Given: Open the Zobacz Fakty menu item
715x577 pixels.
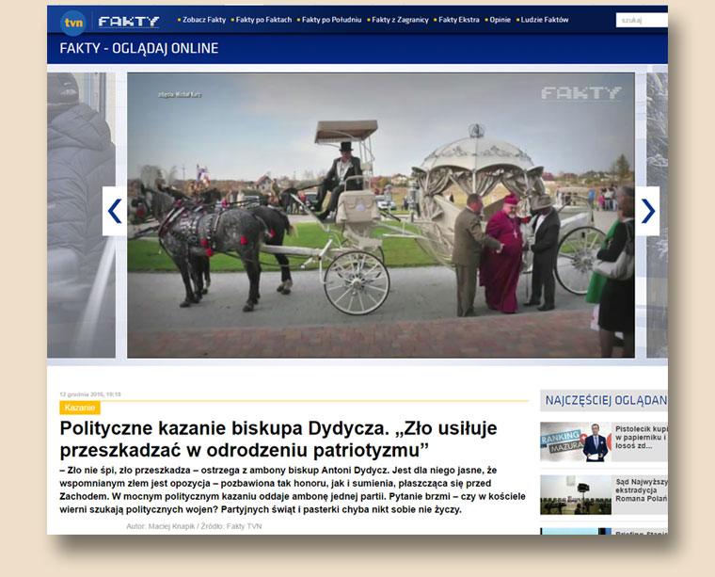Looking at the screenshot, I should (204, 20).
